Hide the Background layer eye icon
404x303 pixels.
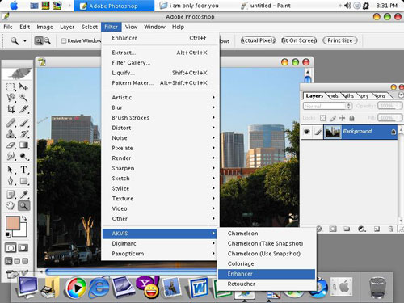point(306,132)
